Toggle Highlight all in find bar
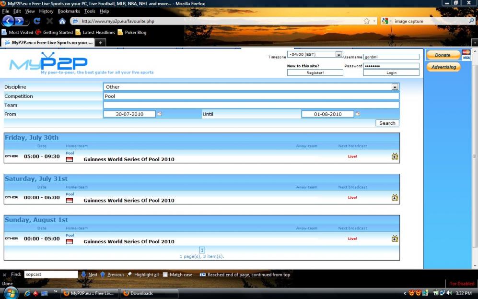 point(143,275)
